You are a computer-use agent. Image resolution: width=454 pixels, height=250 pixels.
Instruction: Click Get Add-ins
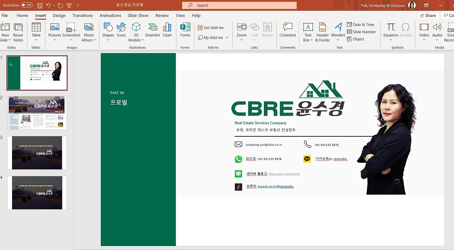[x=211, y=28]
